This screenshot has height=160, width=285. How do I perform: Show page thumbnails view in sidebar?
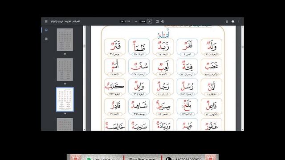pos(46,30)
